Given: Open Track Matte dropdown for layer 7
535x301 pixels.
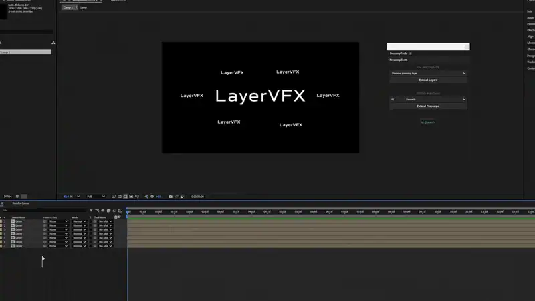Looking at the screenshot, I should [x=106, y=246].
